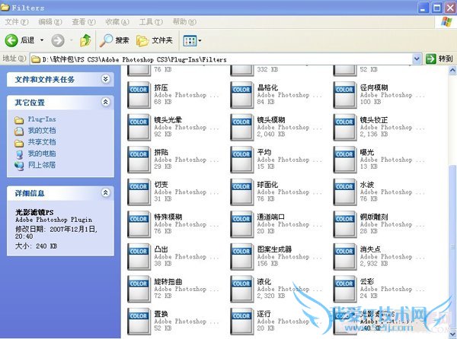The image size is (457, 339).
Task: Open the File (文件) menu
Action: (17, 22)
